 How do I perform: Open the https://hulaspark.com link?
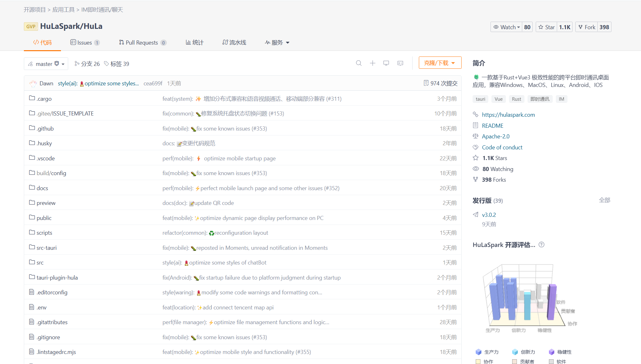click(x=508, y=115)
